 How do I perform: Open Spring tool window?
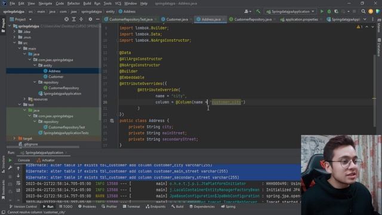(228, 207)
